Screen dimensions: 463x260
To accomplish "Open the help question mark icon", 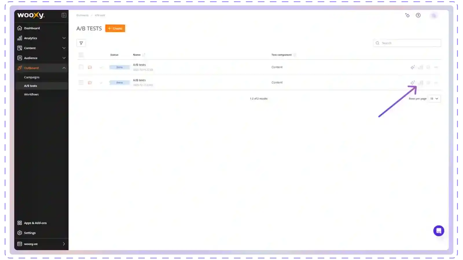I will (418, 15).
